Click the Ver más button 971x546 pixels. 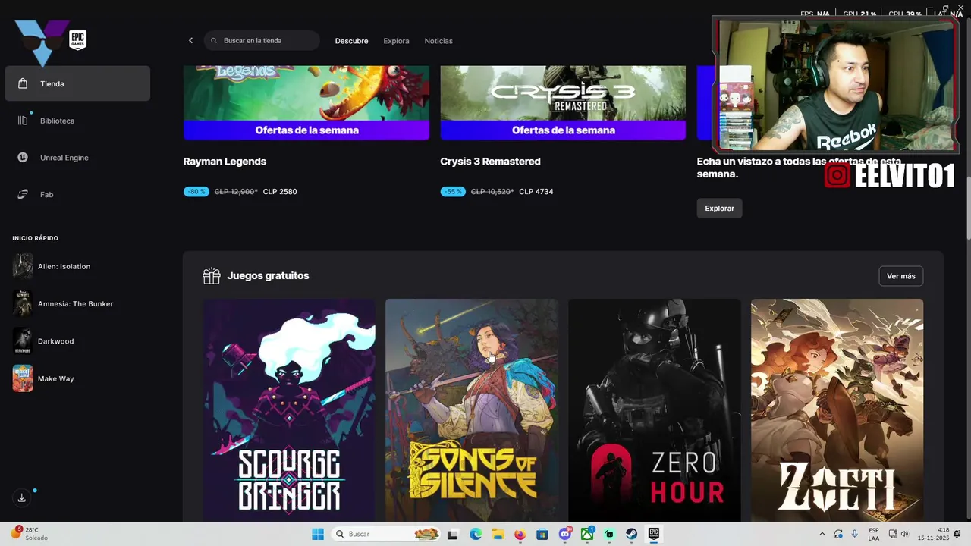[x=901, y=276]
